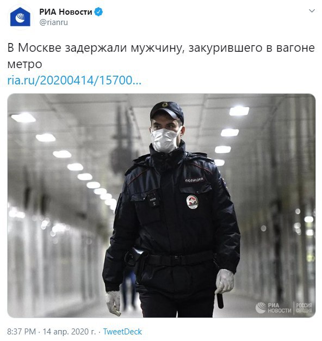Click the emblem on officer's cap
This screenshot has height=341, width=322.
point(165,105)
